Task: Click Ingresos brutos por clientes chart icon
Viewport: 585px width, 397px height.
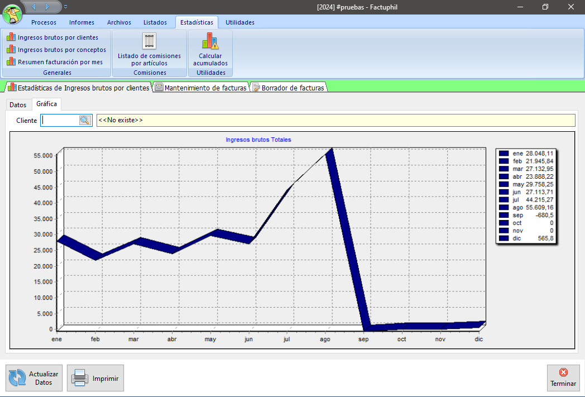Action: [x=11, y=37]
